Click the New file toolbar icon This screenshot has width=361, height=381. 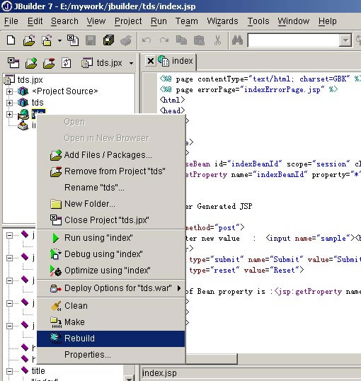[11, 40]
